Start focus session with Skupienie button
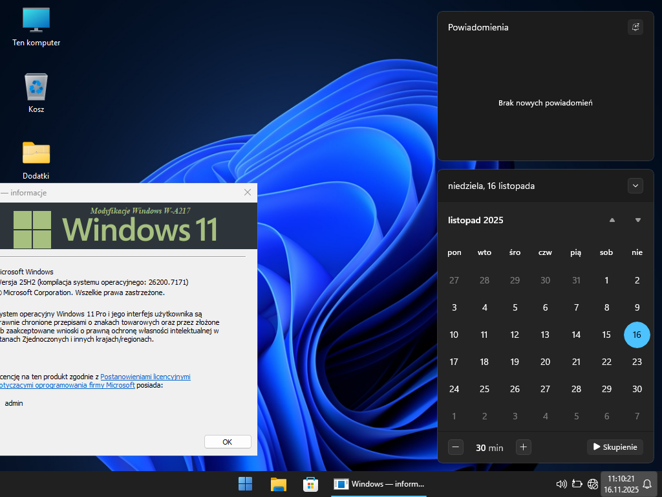This screenshot has height=497, width=662. 615,447
